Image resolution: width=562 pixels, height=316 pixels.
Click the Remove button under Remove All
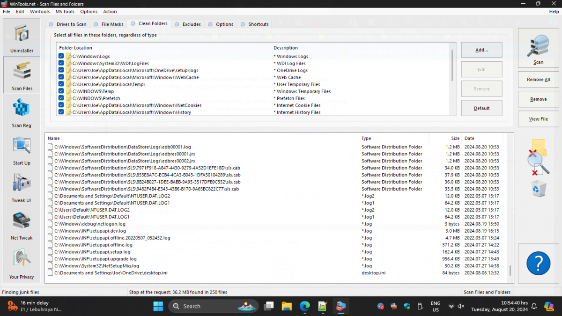point(538,99)
